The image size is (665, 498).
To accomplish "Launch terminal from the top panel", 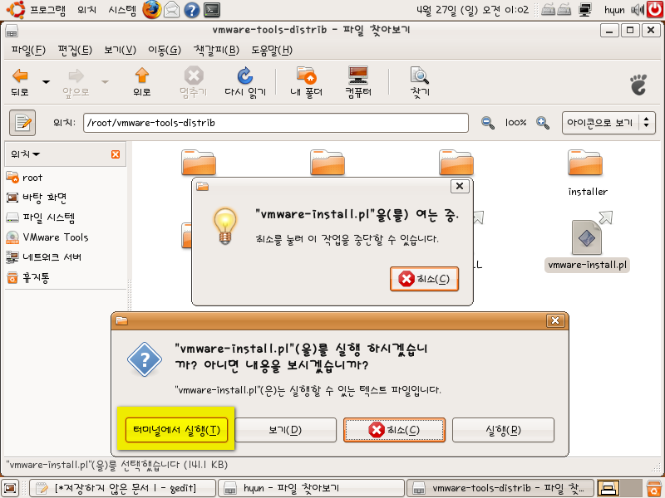I will (x=212, y=10).
